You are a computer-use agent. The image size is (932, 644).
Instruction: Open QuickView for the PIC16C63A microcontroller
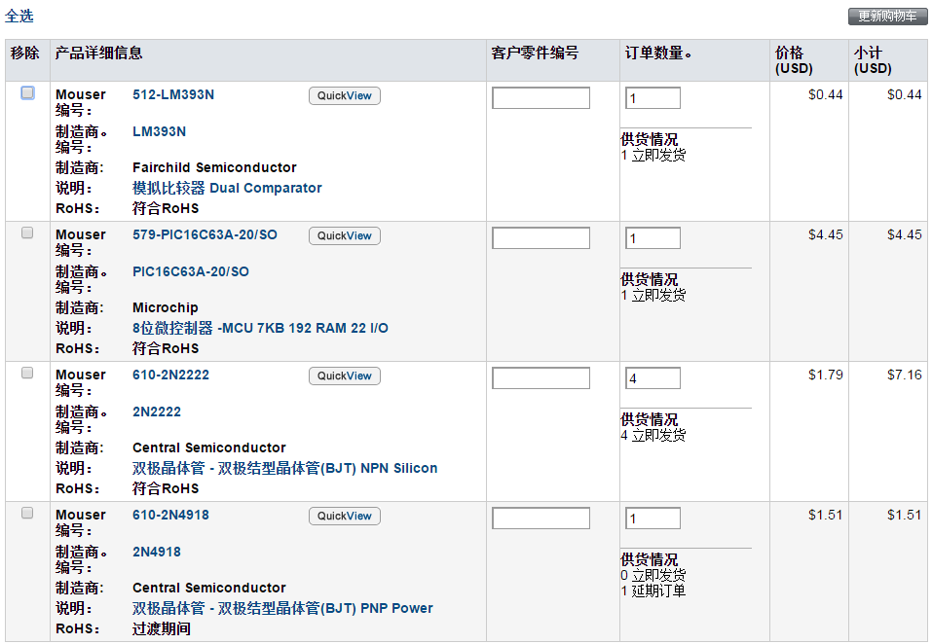pyautogui.click(x=344, y=235)
